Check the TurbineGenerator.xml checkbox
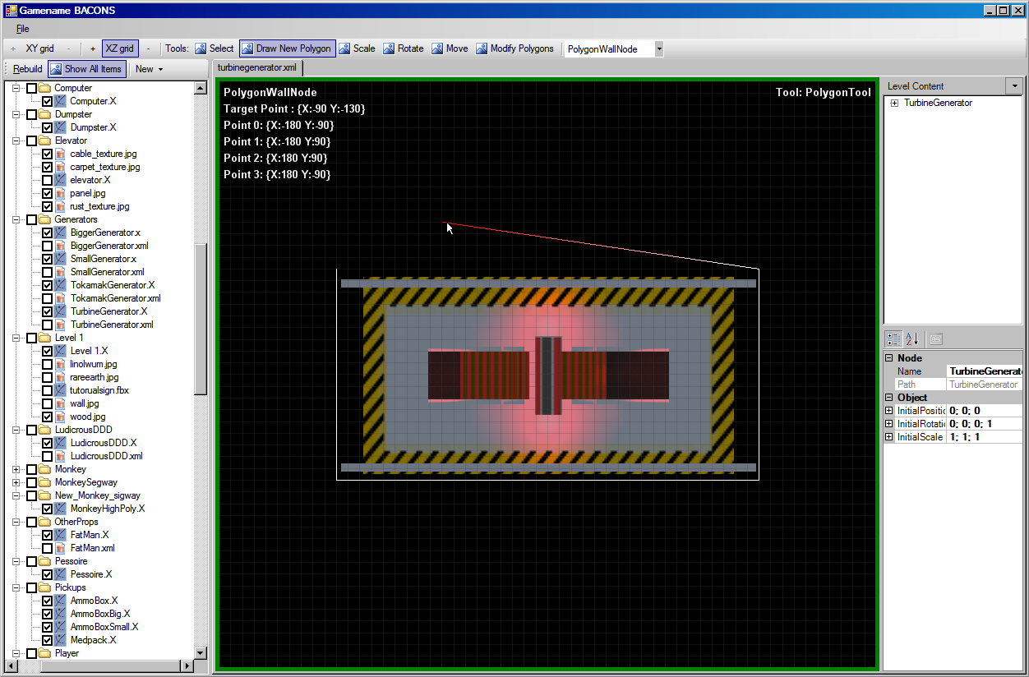The image size is (1029, 677). [47, 325]
